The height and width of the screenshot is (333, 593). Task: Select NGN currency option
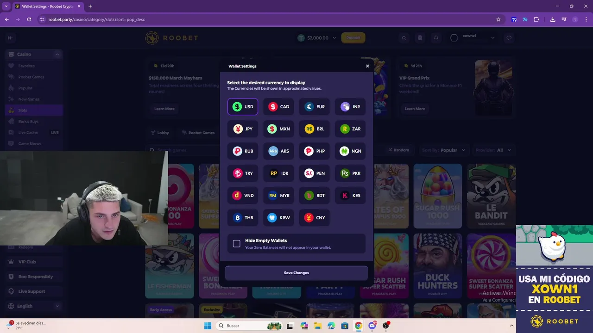(x=350, y=151)
